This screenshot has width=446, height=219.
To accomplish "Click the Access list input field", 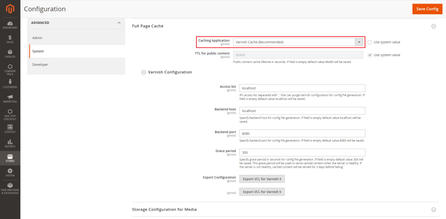I will pos(302,88).
